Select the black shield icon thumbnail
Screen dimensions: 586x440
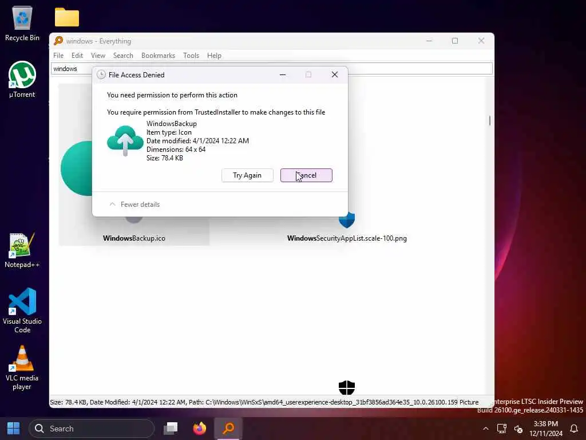pos(346,388)
